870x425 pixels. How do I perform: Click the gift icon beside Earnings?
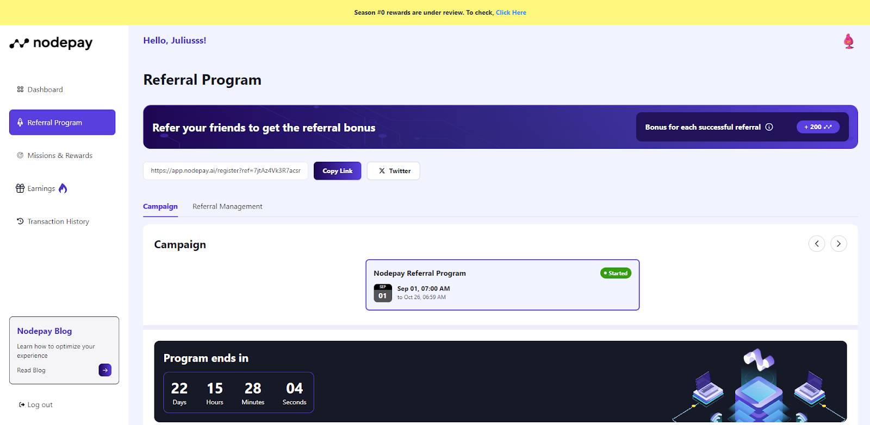pyautogui.click(x=20, y=188)
